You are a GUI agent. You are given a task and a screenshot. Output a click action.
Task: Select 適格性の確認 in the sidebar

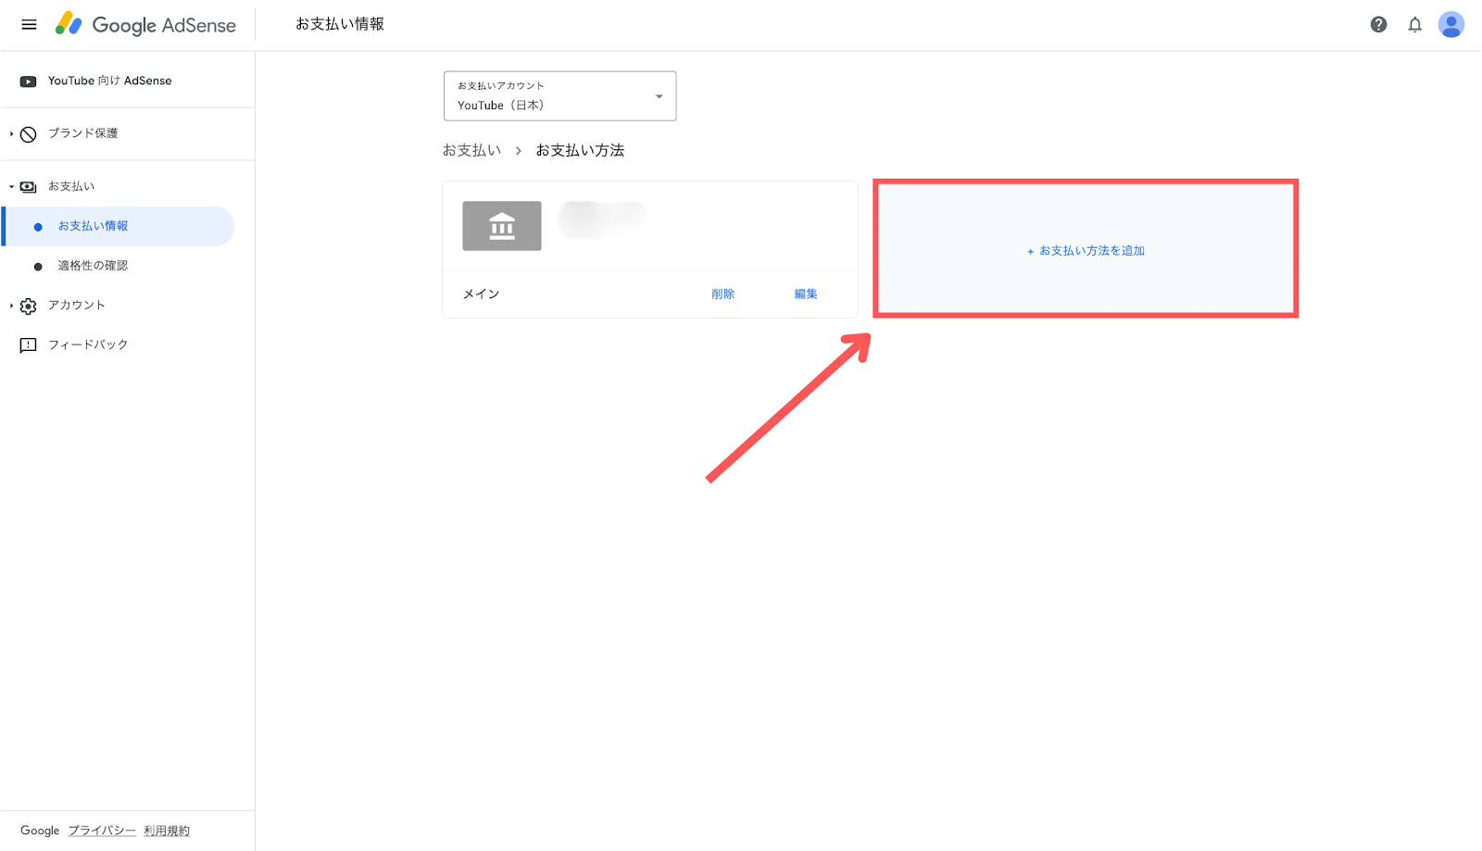click(x=93, y=266)
